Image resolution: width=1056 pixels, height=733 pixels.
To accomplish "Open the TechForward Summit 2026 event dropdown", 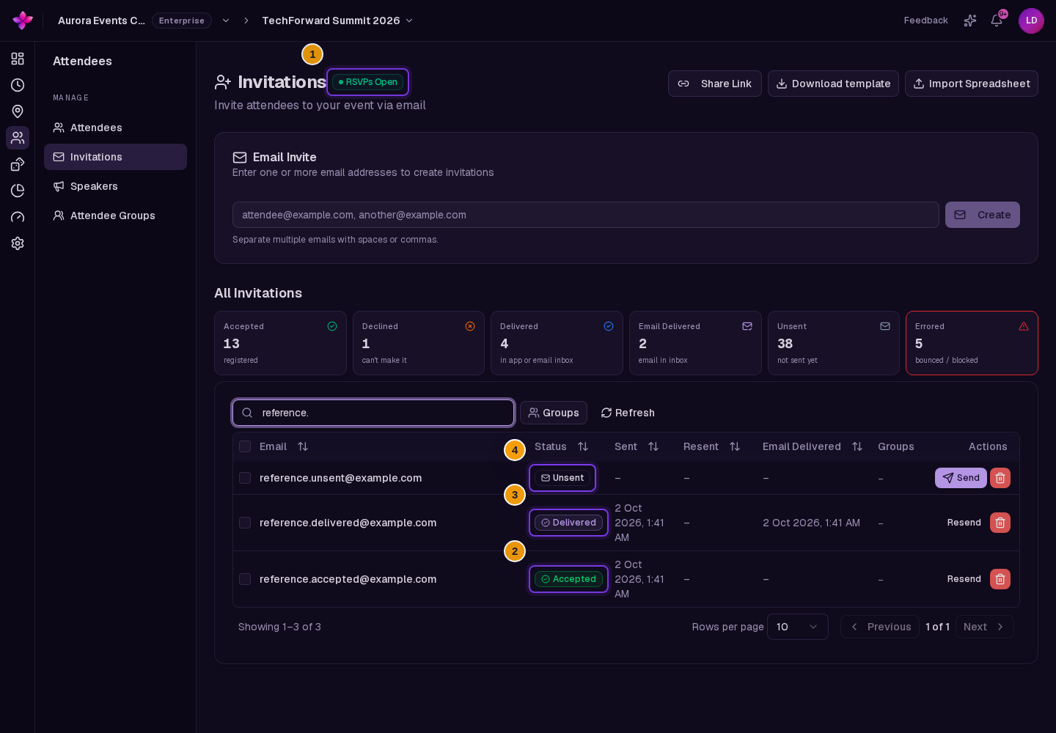I will coord(337,21).
